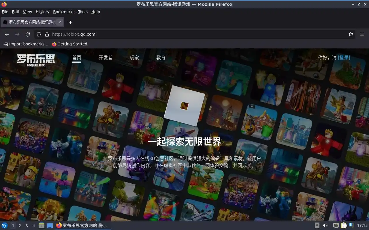The height and width of the screenshot is (230, 369).
Task: Open the Edit menu
Action: pyautogui.click(x=16, y=12)
